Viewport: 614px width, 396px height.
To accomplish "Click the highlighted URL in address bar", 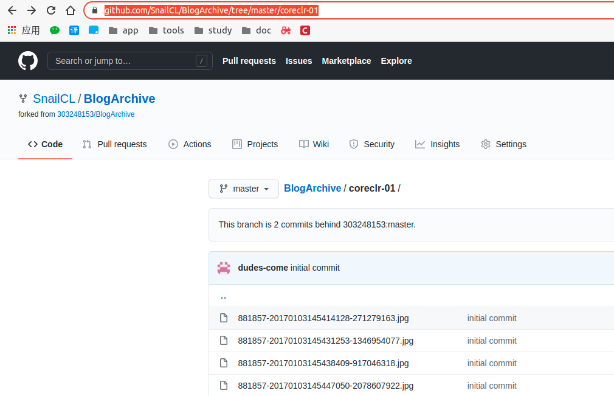I will coord(212,10).
